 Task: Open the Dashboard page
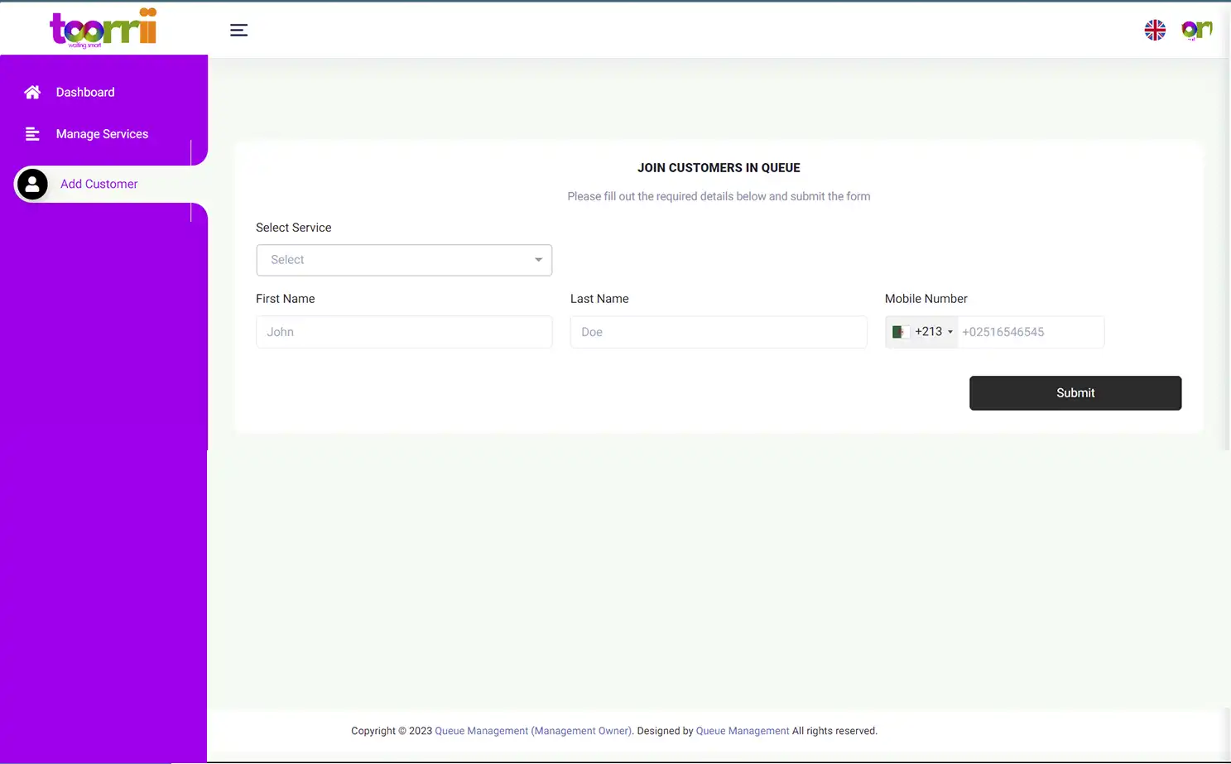point(85,92)
